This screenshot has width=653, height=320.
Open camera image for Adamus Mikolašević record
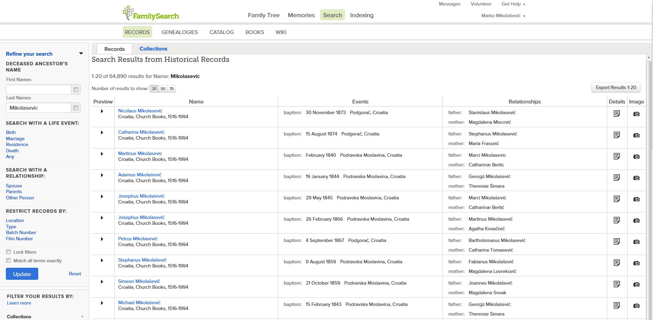click(x=636, y=178)
